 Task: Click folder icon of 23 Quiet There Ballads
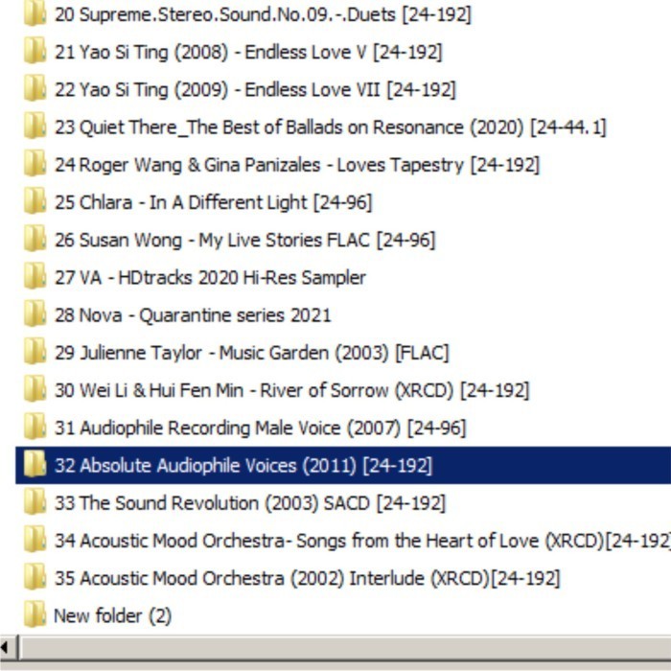(35, 127)
